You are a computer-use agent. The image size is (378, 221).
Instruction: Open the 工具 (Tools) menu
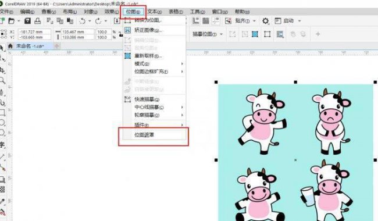198,12
